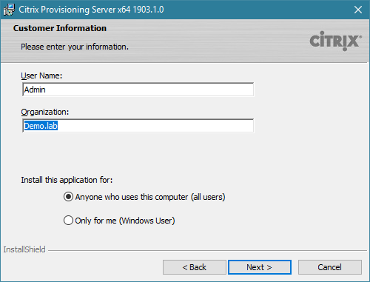
Task: Click into the User Name field
Action: (x=138, y=90)
